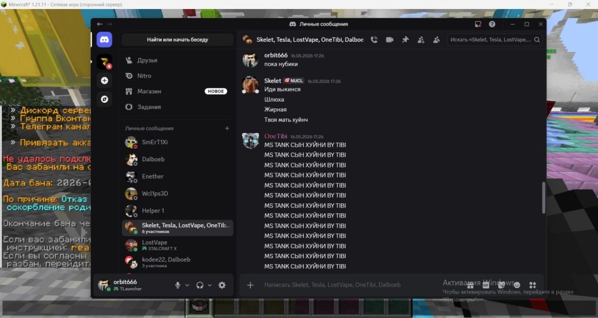
Task: Click Найти или начать беседу search button
Action: tap(178, 39)
